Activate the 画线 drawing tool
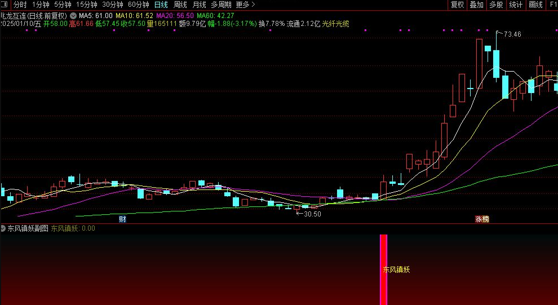Viewport: 558px width, 305px height. point(535,5)
